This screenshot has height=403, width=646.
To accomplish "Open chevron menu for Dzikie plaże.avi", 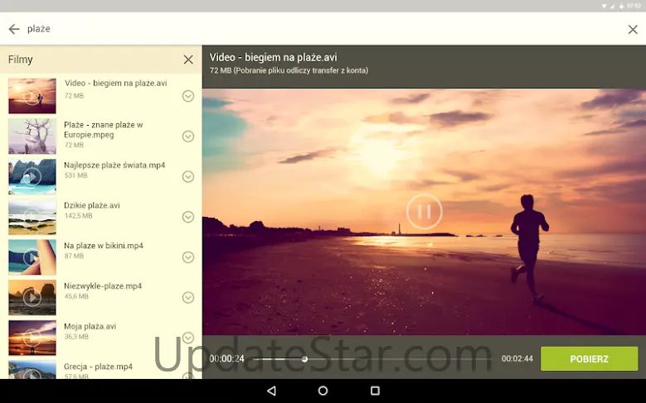I will [188, 217].
